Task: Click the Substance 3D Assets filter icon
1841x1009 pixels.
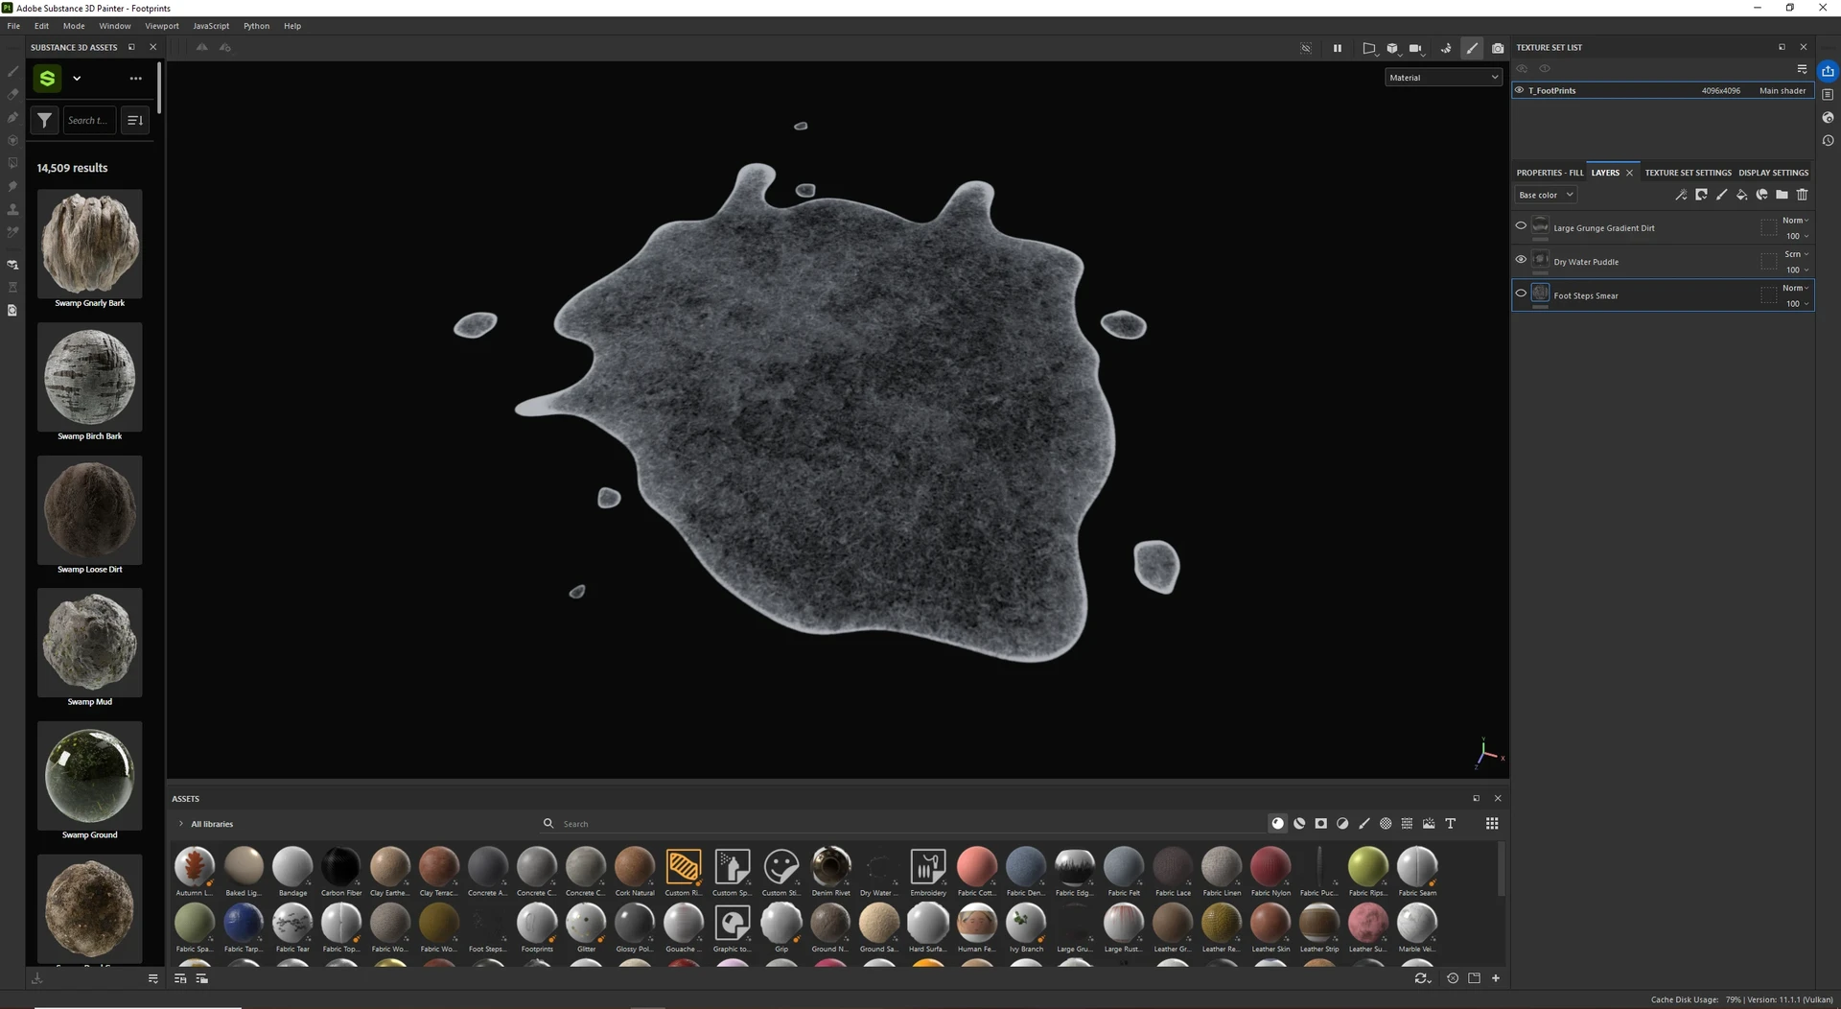Action: (44, 120)
